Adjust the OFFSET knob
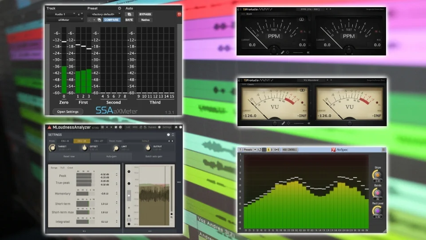Image resolution: width=426 pixels, height=240 pixels. [x=84, y=148]
